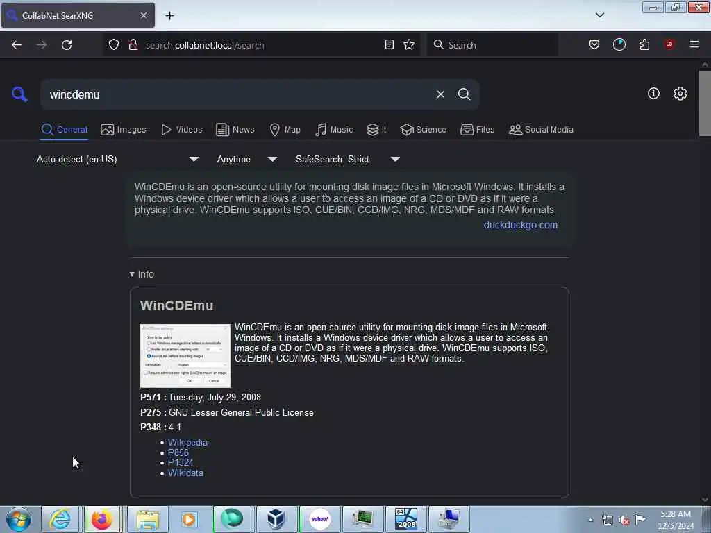Open the VirtualBox cube taskbar icon
The width and height of the screenshot is (711, 533).
276,519
